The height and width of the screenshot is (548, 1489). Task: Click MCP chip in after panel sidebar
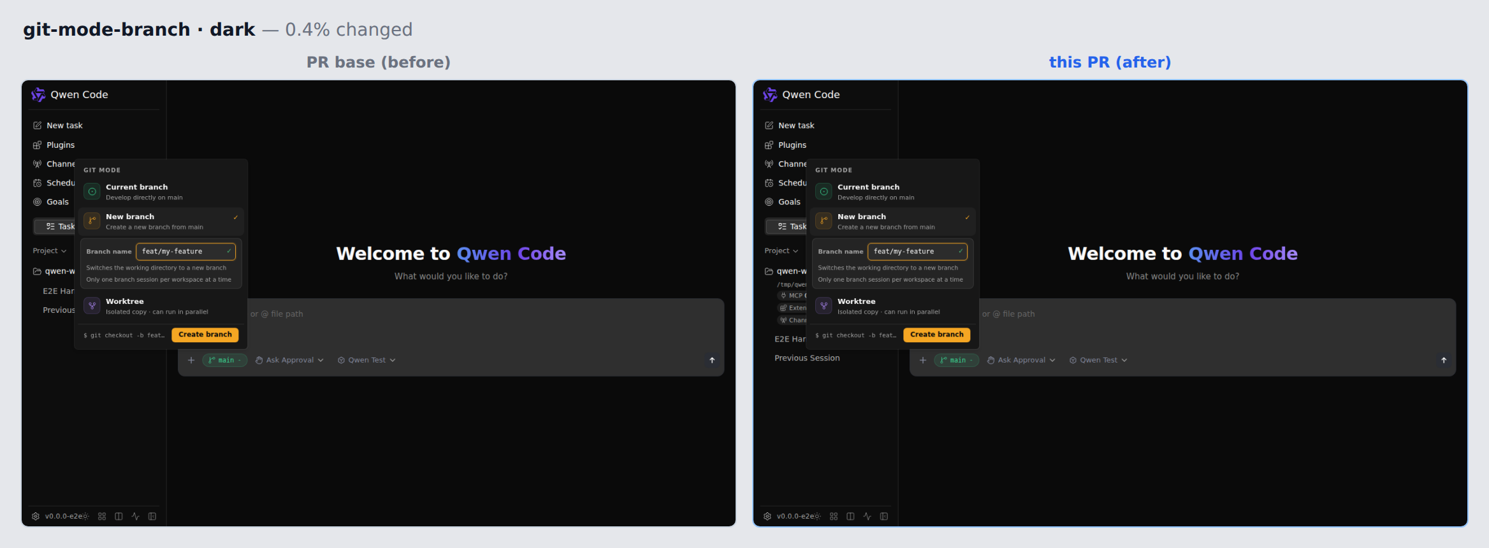[792, 296]
